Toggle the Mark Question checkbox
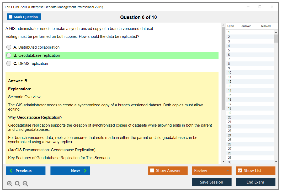282x193 pixels. 10,17
